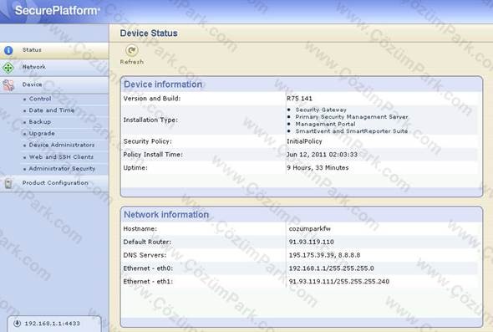
Task: Open Device Administrators page
Action: coord(62,145)
